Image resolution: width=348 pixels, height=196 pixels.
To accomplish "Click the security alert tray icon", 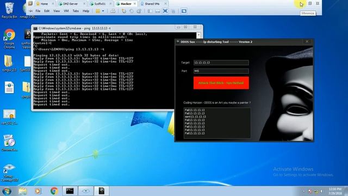I will (x=310, y=191).
